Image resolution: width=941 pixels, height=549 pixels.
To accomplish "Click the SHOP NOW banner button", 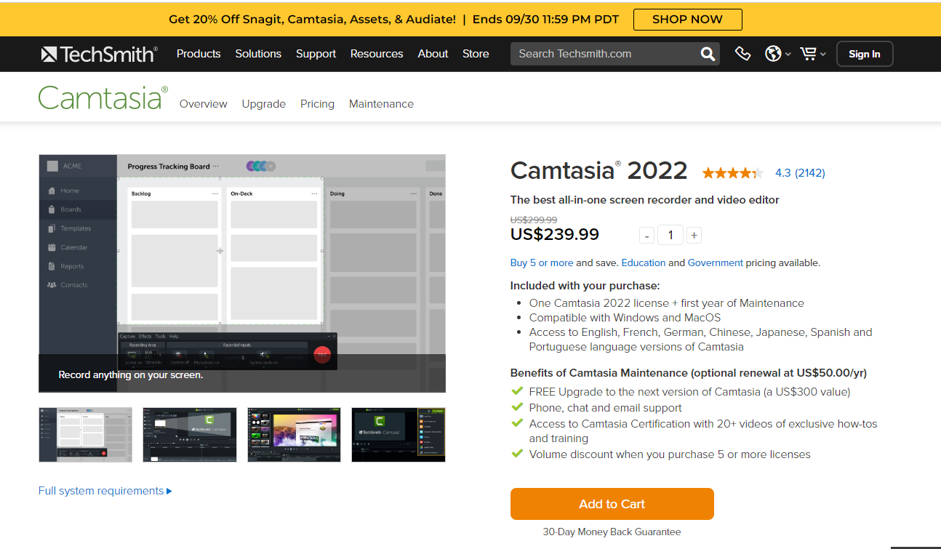I will (687, 20).
